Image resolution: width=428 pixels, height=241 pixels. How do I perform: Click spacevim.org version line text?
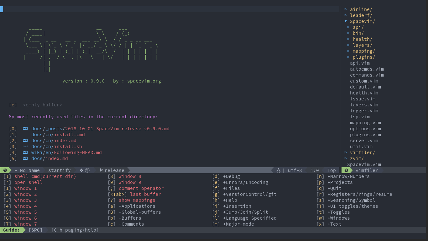coord(112,81)
